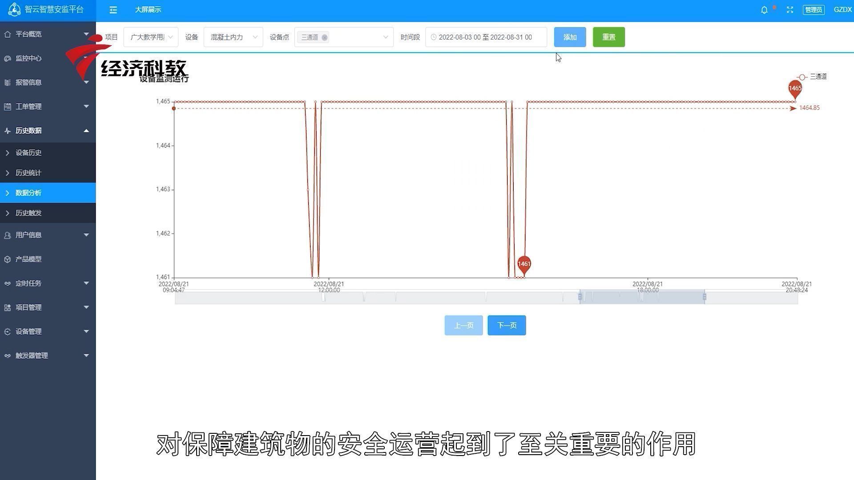Select 监控中心 in the sidebar
854x480 pixels.
coord(29,58)
